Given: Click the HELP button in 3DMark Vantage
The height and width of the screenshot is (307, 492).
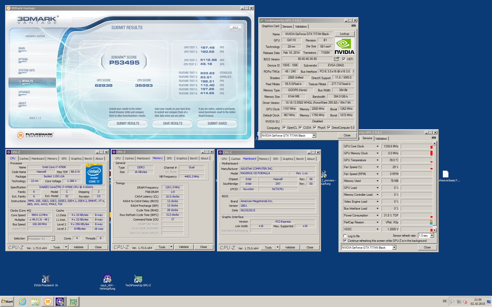Looking at the screenshot, I should (x=235, y=27).
